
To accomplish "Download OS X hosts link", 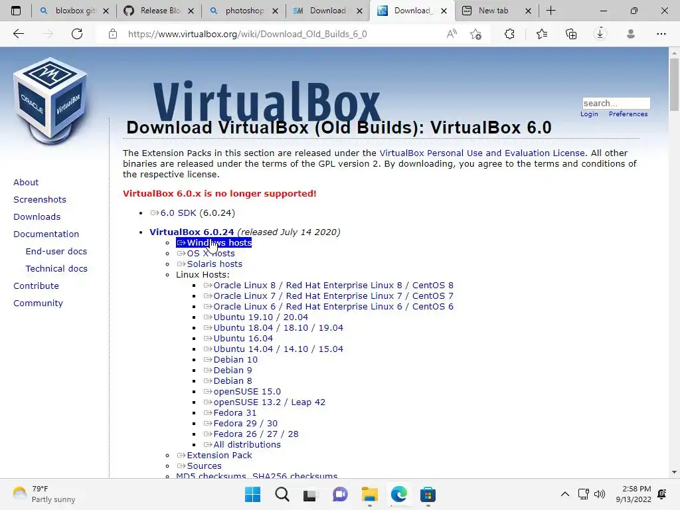I will [207, 253].
